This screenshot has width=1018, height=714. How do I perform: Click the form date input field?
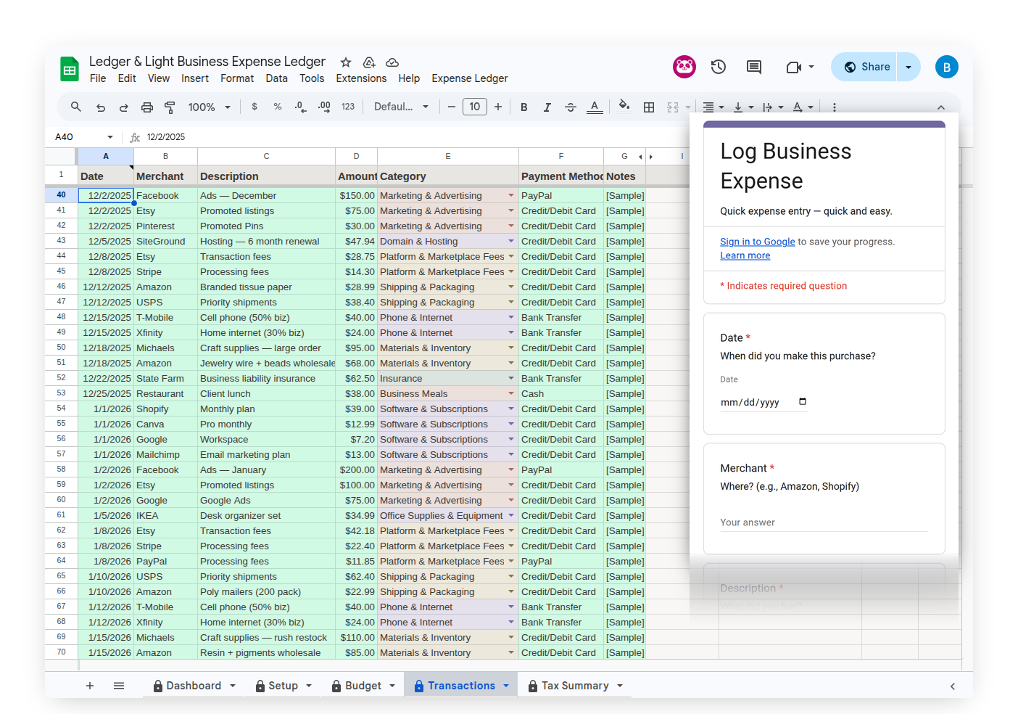point(764,402)
